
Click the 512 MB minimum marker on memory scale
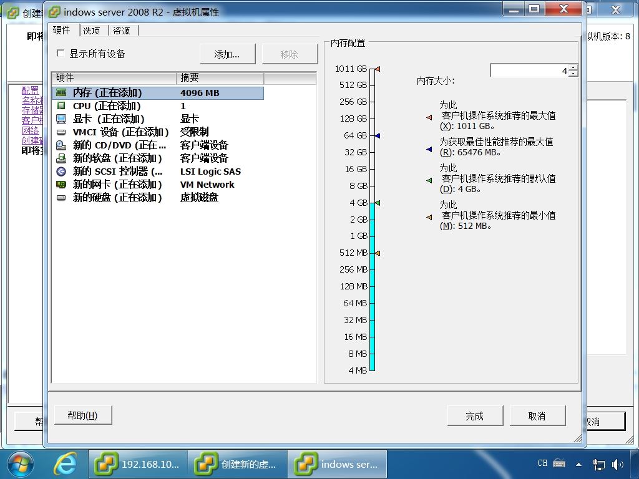(378, 253)
